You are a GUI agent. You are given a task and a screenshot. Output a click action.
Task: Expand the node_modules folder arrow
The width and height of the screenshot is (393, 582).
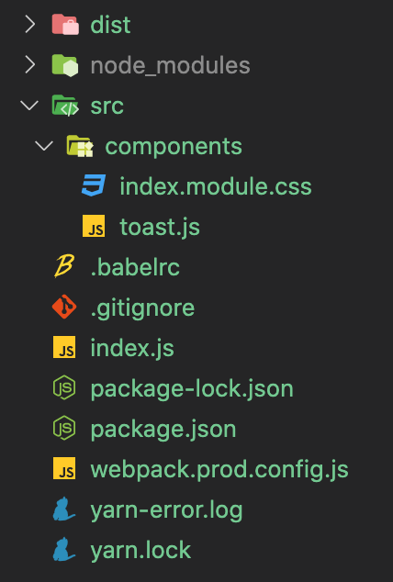pyautogui.click(x=29, y=64)
